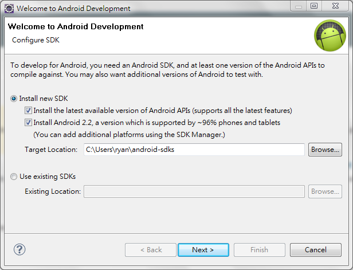Click the Android robot logo
Image resolution: width=353 pixels, height=270 pixels.
tap(330, 36)
